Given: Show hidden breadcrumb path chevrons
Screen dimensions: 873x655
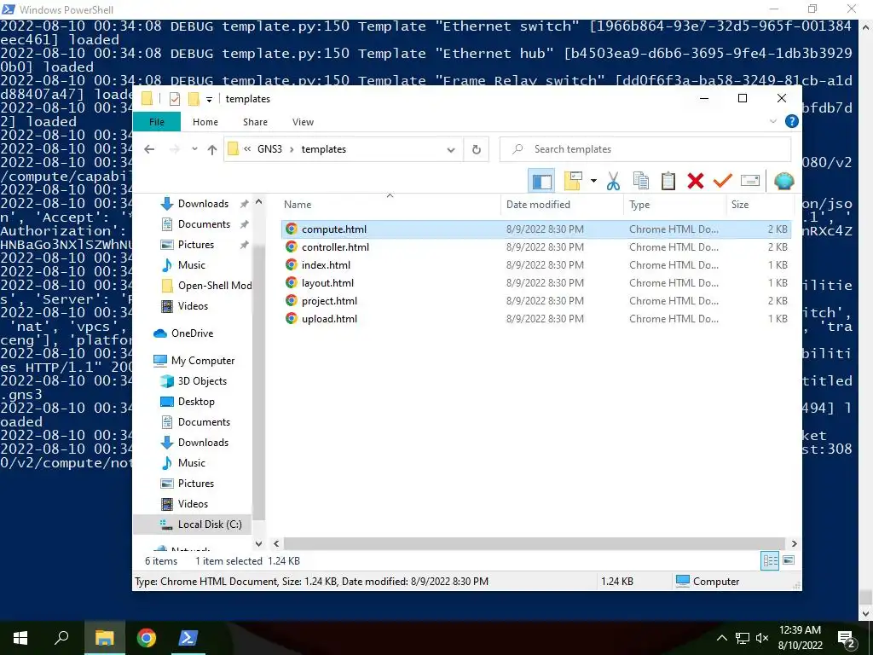Looking at the screenshot, I should tap(247, 149).
